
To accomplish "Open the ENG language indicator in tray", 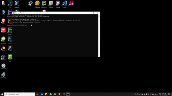I will (x=160, y=94).
